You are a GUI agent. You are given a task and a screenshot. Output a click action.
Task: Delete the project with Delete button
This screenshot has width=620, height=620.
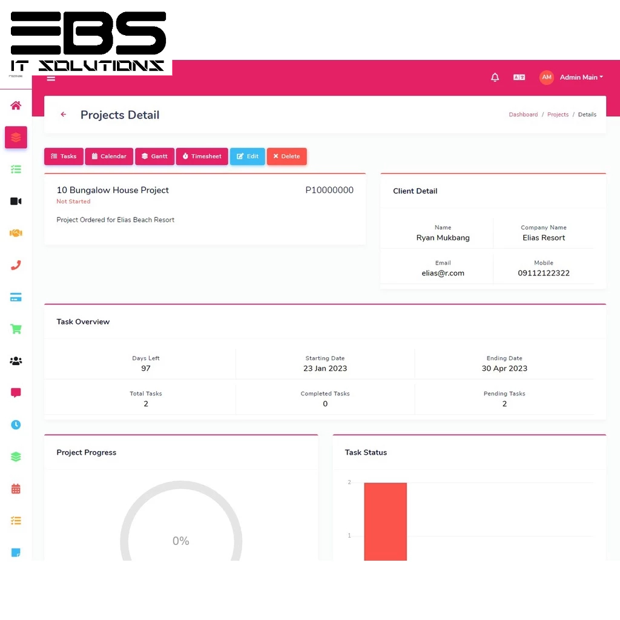pos(286,156)
